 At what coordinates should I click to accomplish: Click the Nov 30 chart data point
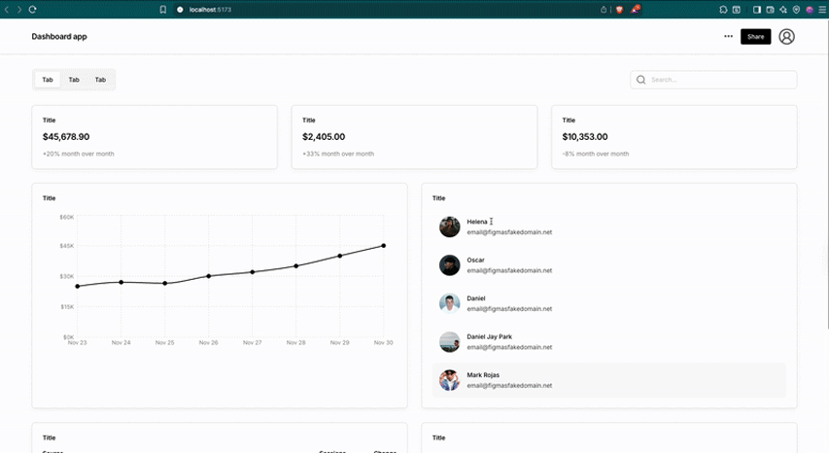(x=384, y=246)
